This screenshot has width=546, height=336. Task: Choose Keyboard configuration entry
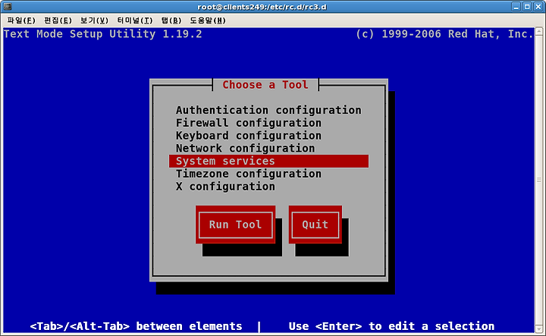(268, 136)
